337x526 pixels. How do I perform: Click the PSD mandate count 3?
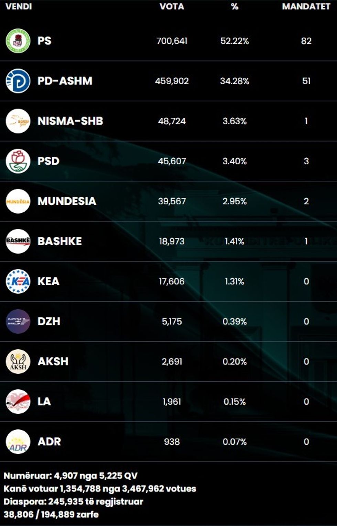pos(306,161)
